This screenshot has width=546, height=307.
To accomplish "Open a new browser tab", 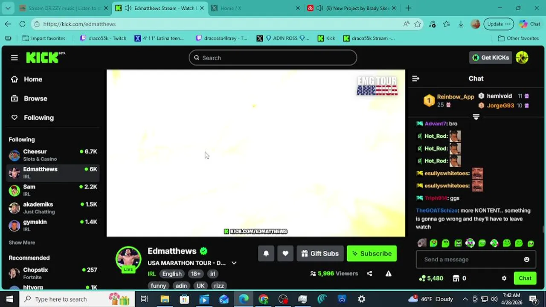I will 408,8.
